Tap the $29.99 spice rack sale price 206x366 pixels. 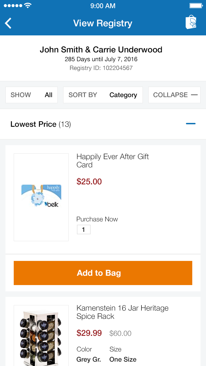[89, 333]
